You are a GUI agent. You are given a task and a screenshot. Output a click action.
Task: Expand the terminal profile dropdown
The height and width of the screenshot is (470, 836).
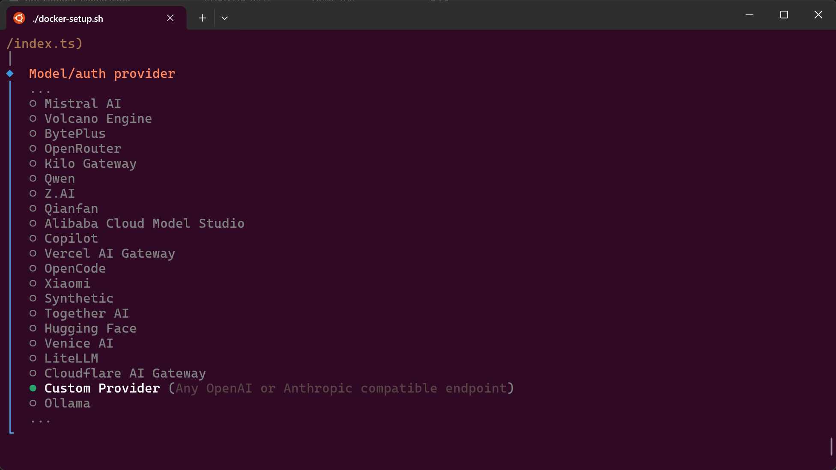point(224,18)
